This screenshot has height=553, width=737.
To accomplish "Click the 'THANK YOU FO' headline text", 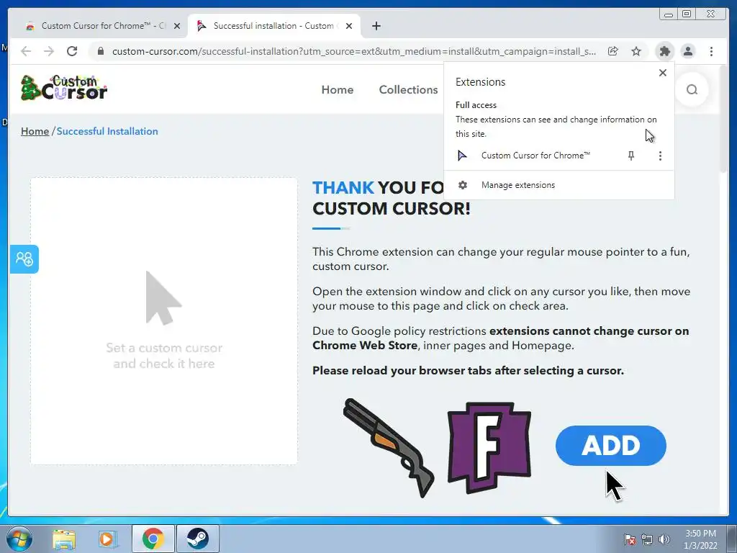I will pyautogui.click(x=378, y=188).
